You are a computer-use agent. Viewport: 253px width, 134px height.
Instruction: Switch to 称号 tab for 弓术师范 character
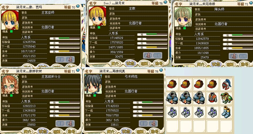(x=154, y=131)
